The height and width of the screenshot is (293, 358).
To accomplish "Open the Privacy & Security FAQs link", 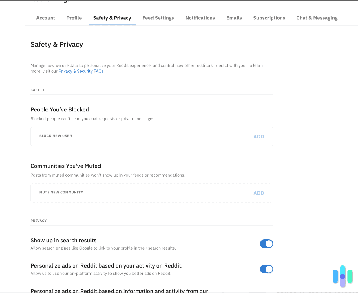I will click(x=81, y=71).
